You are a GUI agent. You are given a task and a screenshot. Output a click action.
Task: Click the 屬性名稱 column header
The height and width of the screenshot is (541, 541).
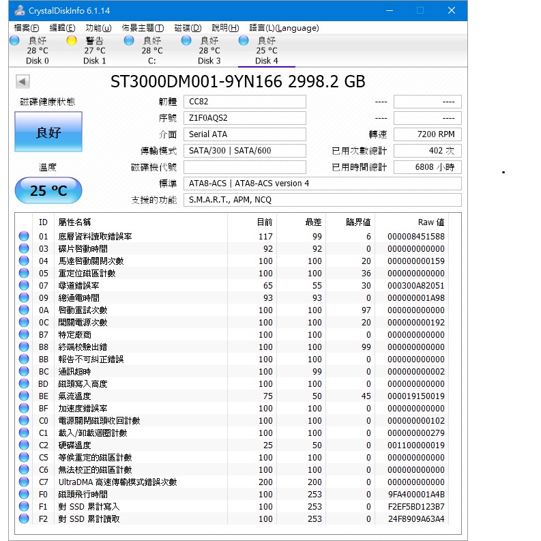(x=141, y=222)
